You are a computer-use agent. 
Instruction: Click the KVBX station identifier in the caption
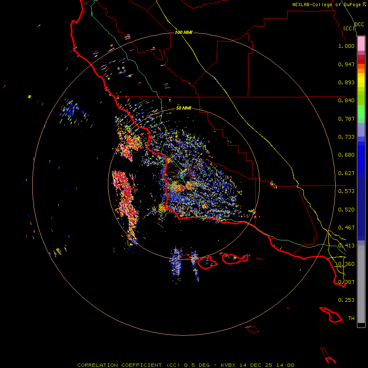[x=228, y=365]
